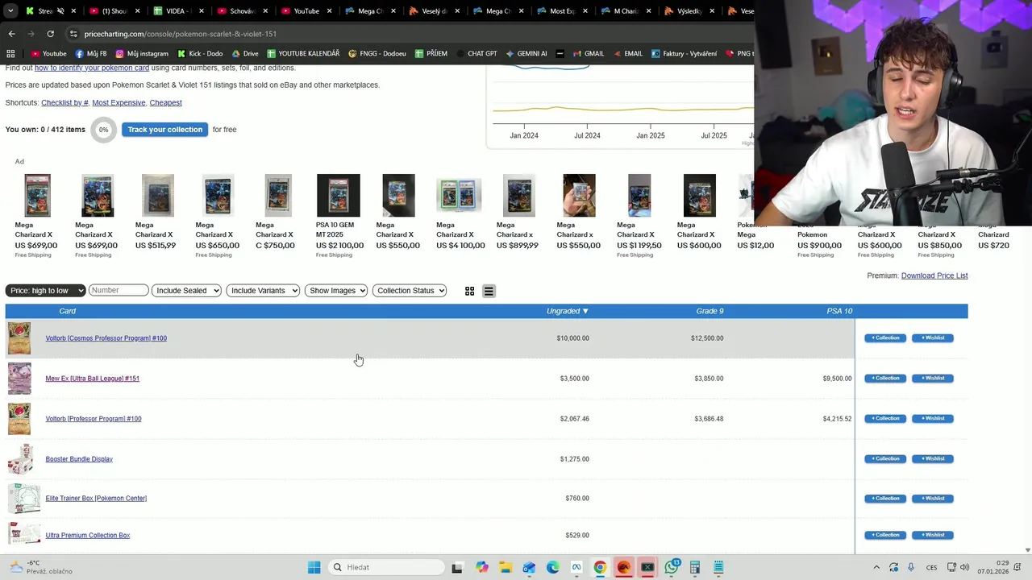Open Windows Start menu

click(314, 567)
